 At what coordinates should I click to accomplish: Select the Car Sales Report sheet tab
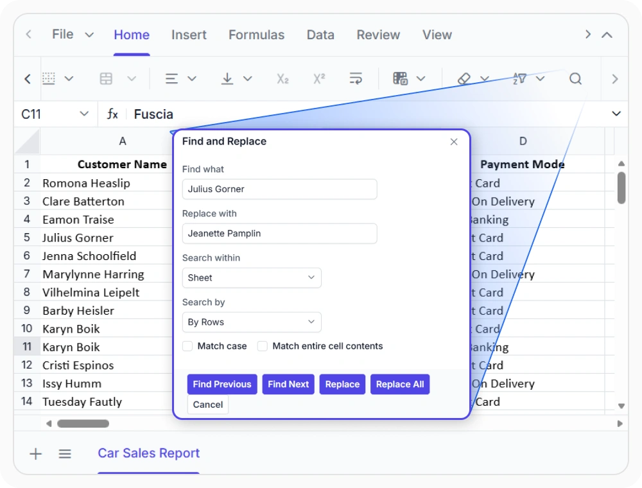click(x=148, y=453)
